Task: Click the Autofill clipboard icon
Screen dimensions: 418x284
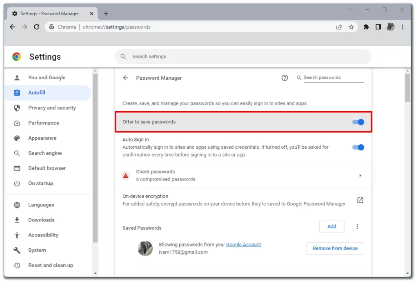Action: pyautogui.click(x=17, y=93)
